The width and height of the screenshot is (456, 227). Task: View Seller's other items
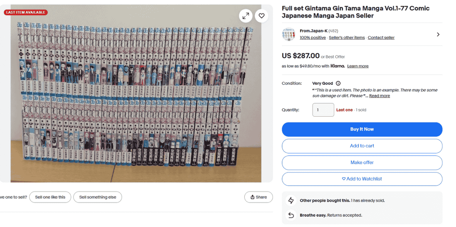tap(347, 38)
